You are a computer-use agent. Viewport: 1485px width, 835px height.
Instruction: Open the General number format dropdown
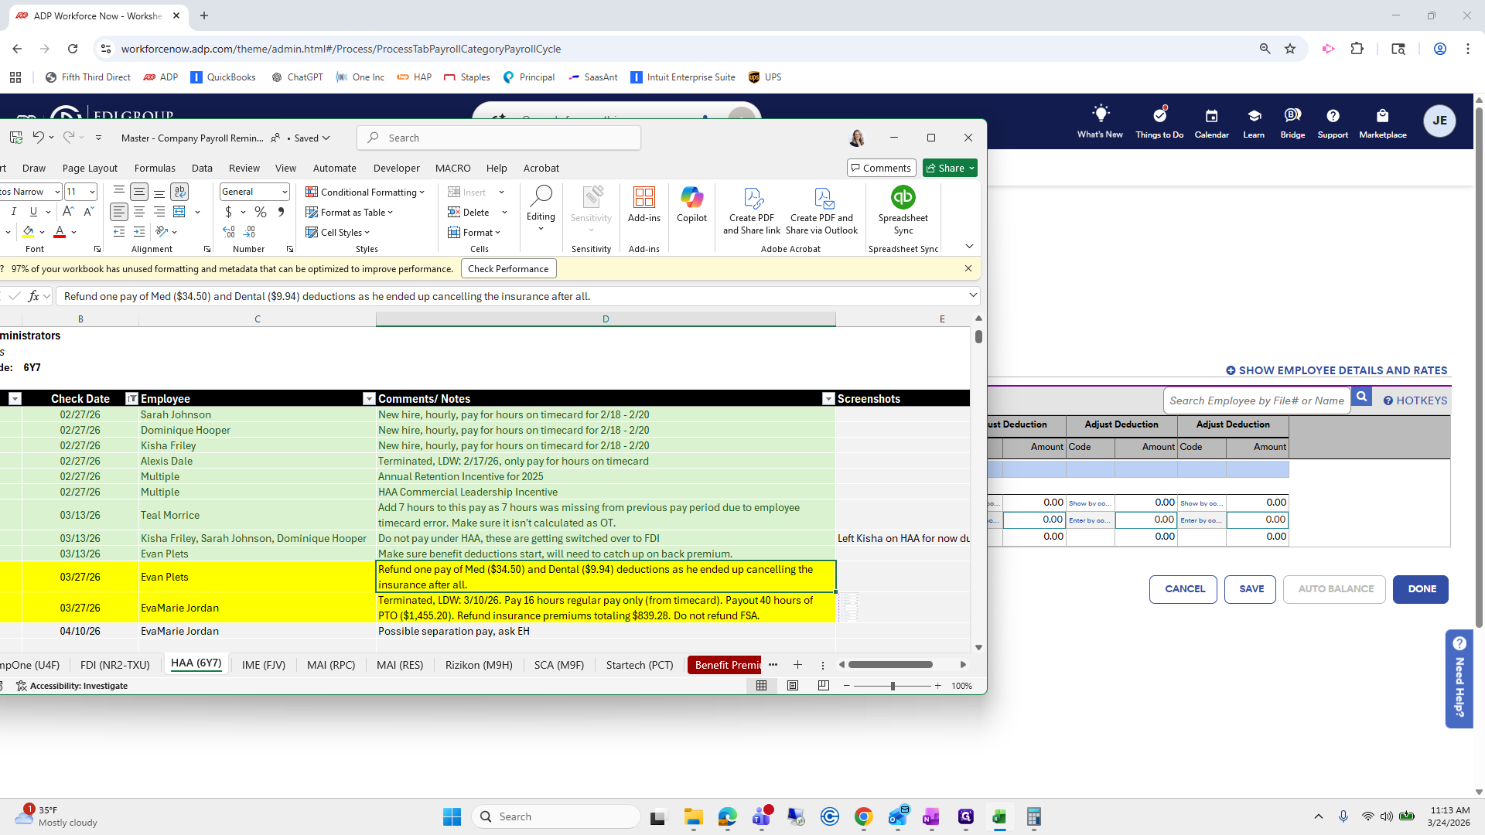[284, 192]
